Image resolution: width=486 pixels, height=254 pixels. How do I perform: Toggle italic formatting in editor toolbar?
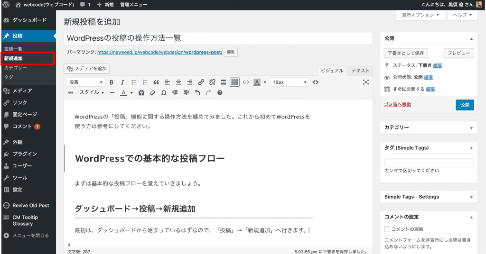tap(122, 82)
